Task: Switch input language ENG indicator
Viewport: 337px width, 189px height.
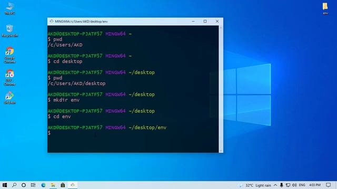Action: tap(302, 185)
